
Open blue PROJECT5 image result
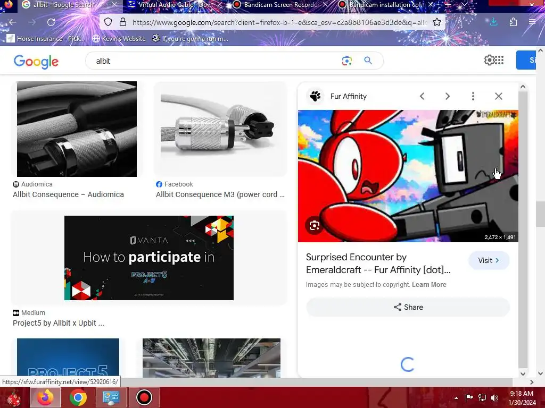[x=68, y=358]
